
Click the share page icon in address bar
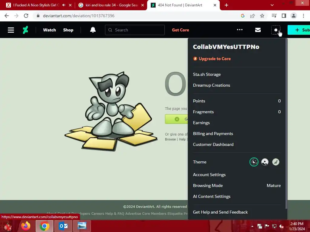252,16
